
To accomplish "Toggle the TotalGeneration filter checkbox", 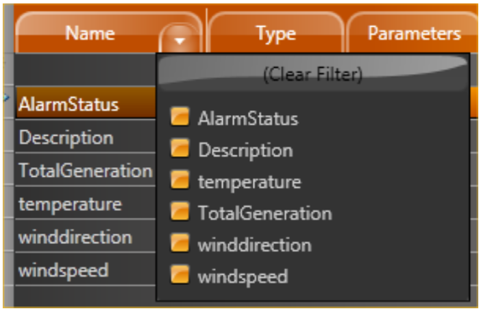I will tap(180, 213).
